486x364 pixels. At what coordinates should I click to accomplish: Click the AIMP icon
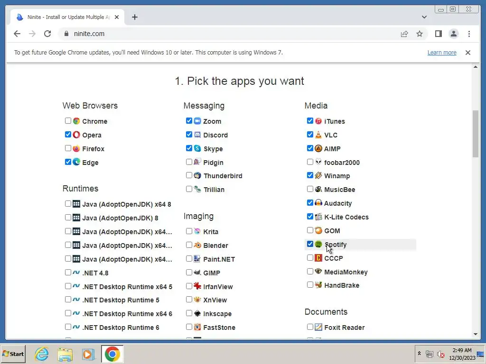[318, 148]
